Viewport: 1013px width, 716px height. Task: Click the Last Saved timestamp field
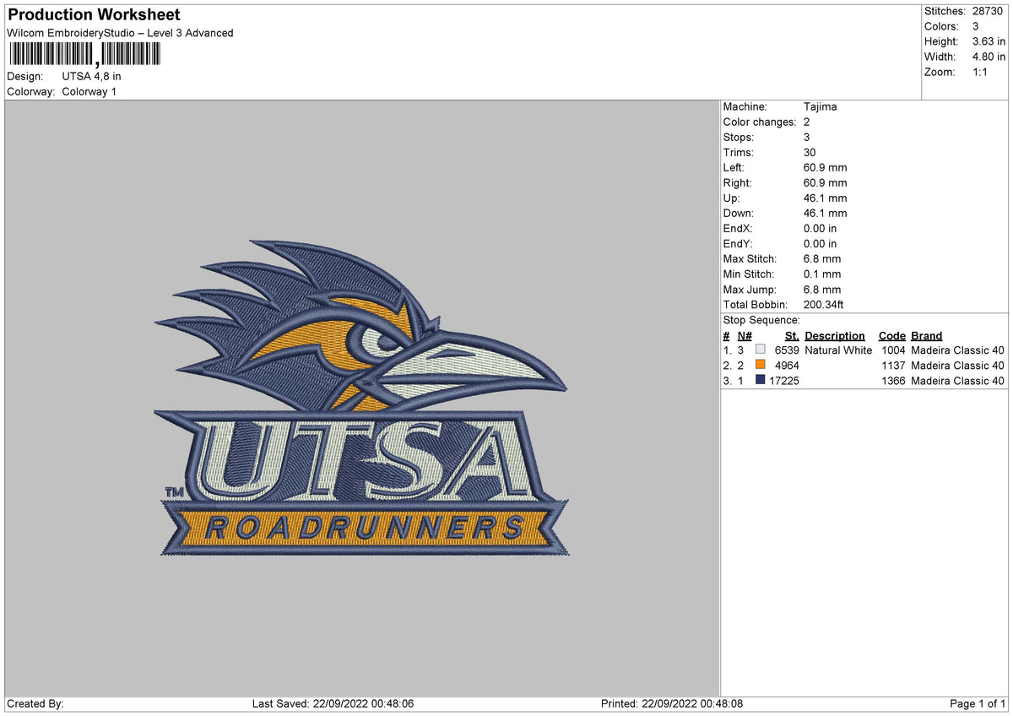pos(333,702)
